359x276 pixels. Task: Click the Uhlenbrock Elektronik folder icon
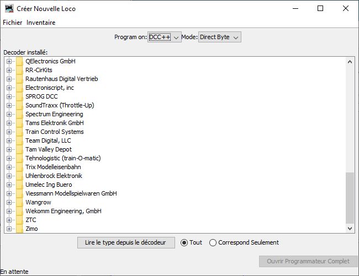(20, 176)
